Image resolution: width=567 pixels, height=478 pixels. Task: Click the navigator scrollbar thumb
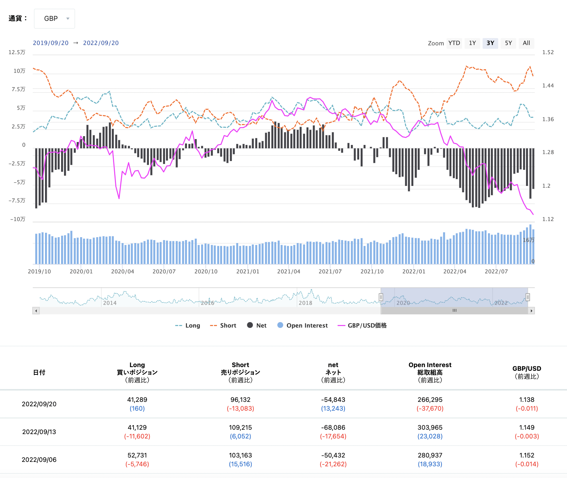(454, 311)
